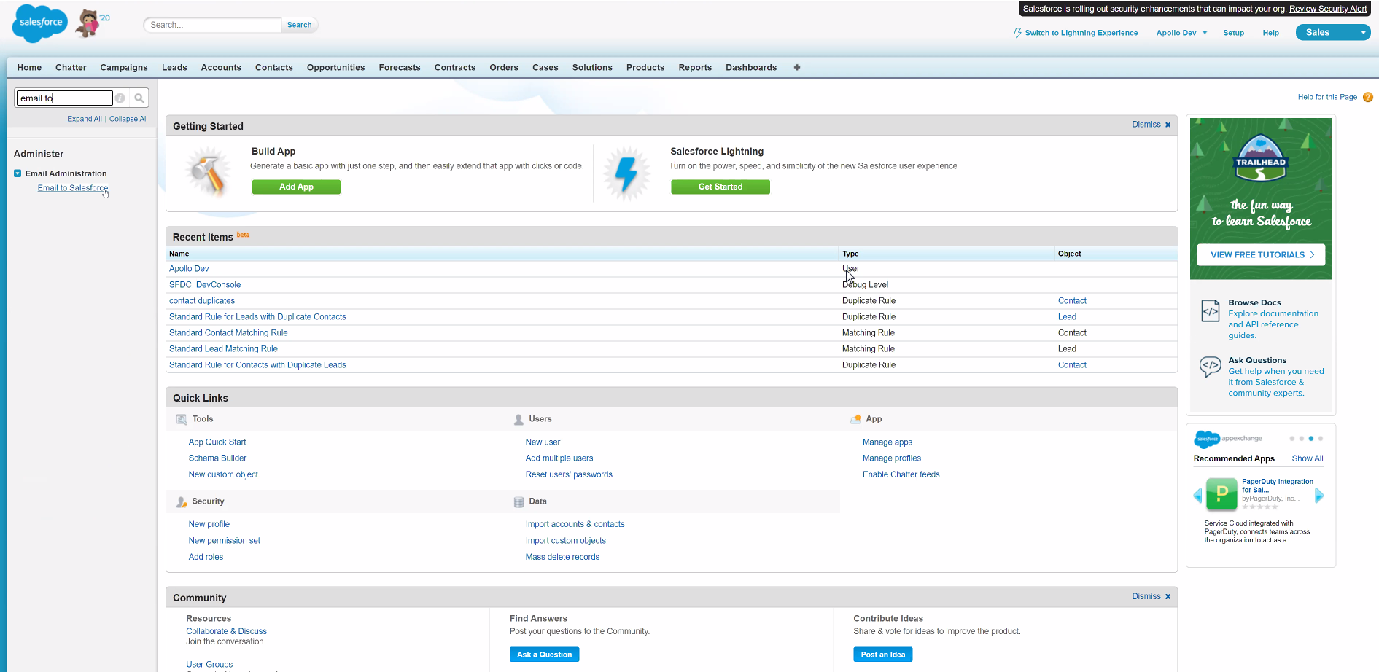Click the Trailhead banner logo
The image size is (1379, 672).
(1261, 158)
